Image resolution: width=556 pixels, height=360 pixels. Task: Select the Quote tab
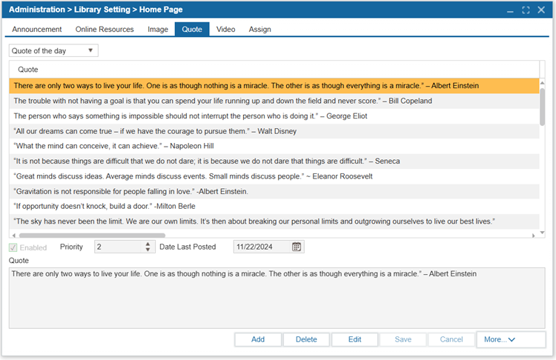coord(192,30)
